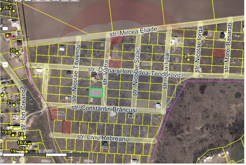246x165 pixels.
Task: Select red parcel near str. Matei Basarab
Action: pos(218,53)
